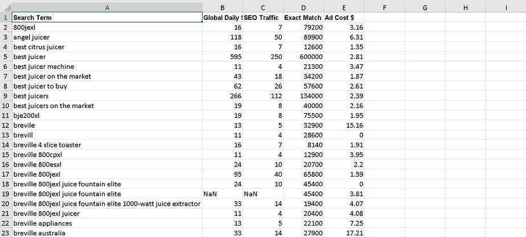Select column H header
This screenshot has width=526, height=237.
point(466,7)
